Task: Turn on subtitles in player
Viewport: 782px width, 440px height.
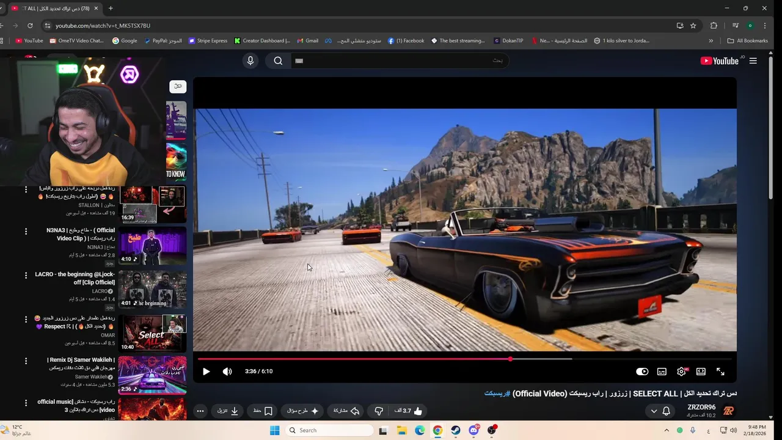Action: (x=662, y=372)
